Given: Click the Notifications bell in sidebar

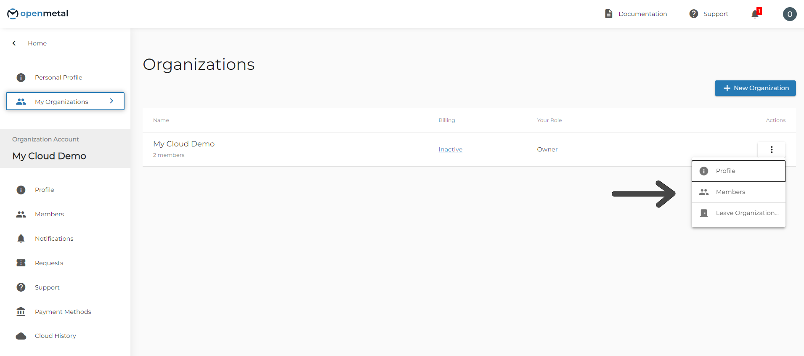Looking at the screenshot, I should (21, 239).
